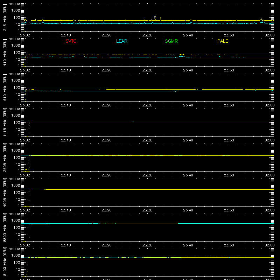Select the 1415 MHz [SFU] axis title
The width and height of the screenshot is (280, 280).
[5, 122]
